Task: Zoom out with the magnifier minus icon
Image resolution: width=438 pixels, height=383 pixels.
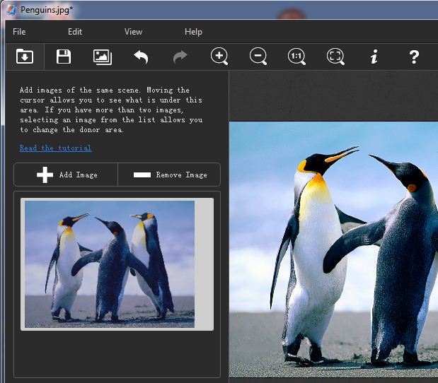Action: pos(258,57)
